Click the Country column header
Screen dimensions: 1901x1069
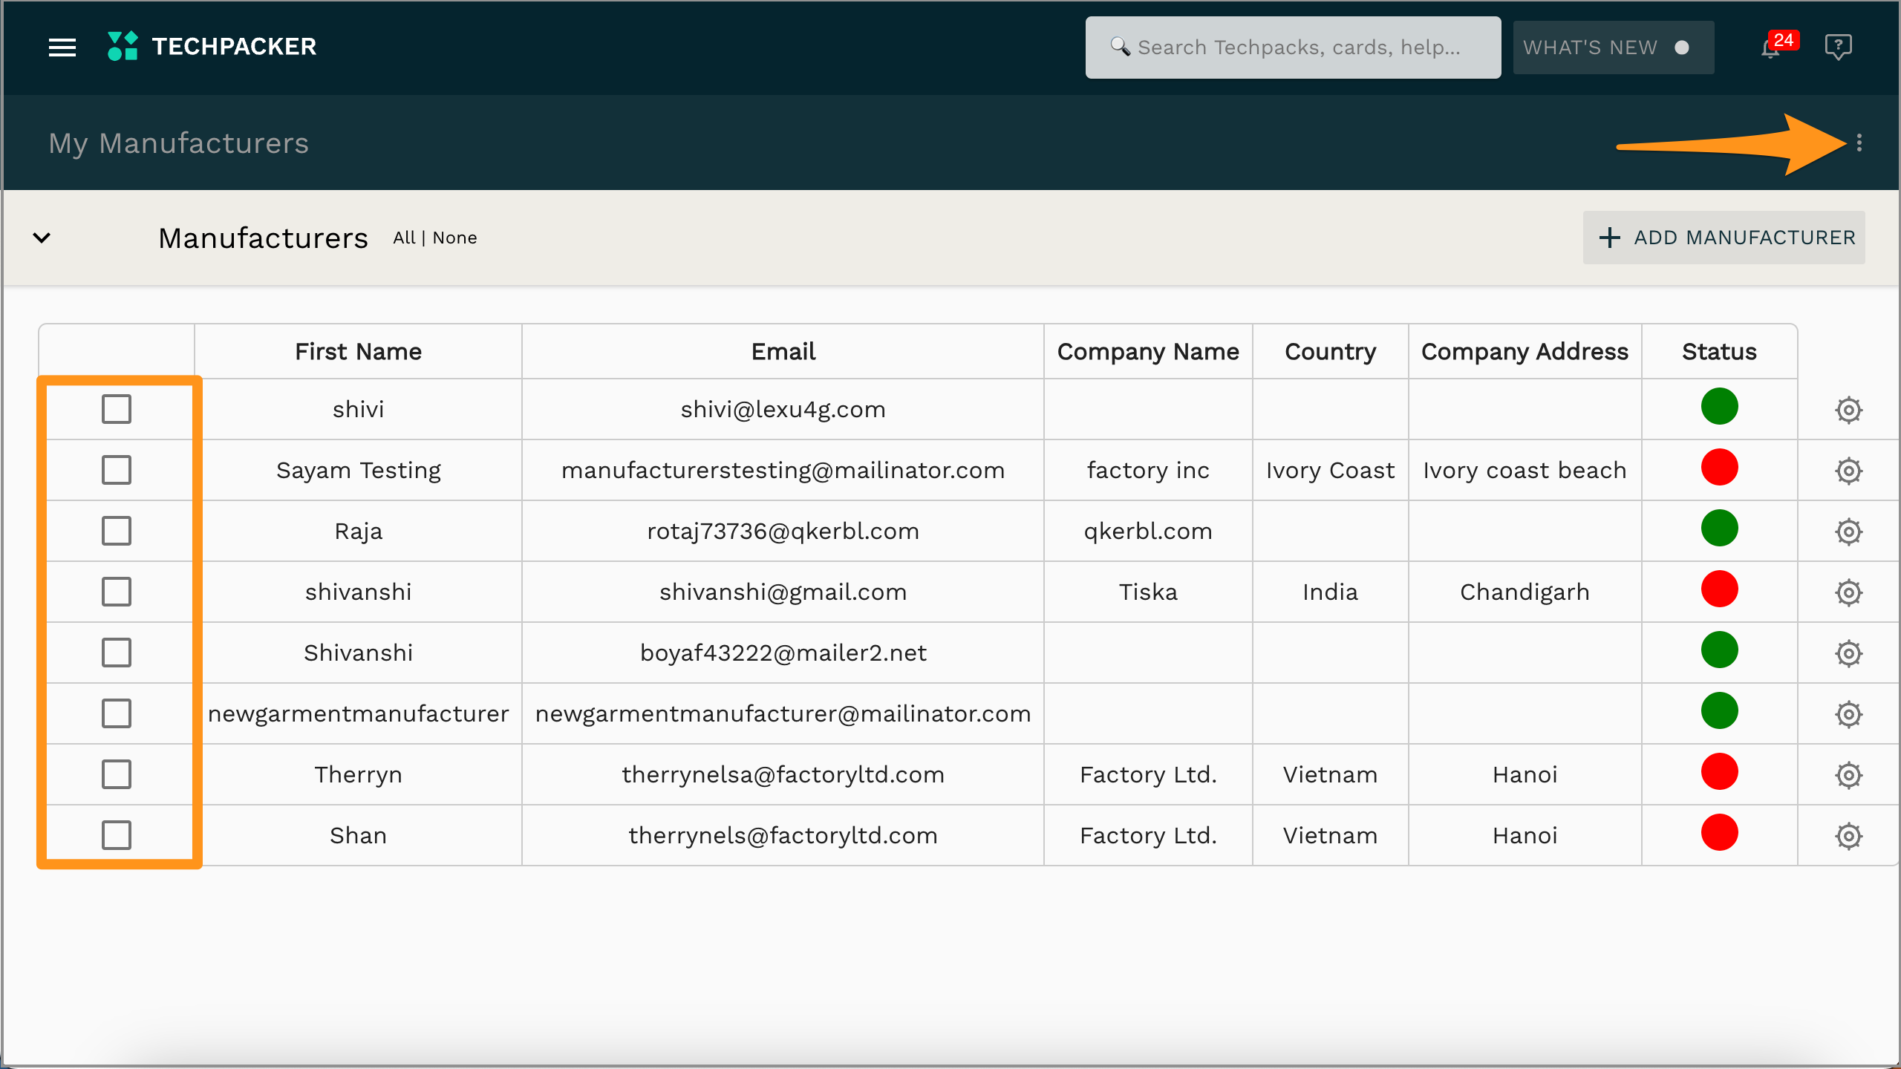pos(1330,351)
